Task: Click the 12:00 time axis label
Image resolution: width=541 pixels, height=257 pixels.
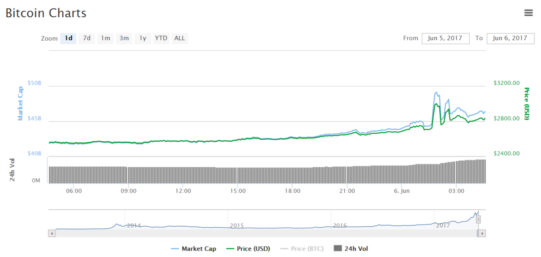Action: pyautogui.click(x=183, y=191)
